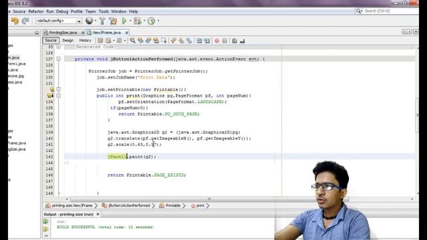Viewport: 427px width, 240px height.
Task: Collapse the new Printable() fold
Action: (59, 89)
